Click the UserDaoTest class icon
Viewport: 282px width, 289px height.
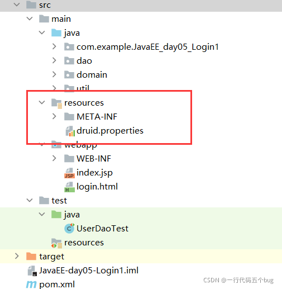(69, 228)
